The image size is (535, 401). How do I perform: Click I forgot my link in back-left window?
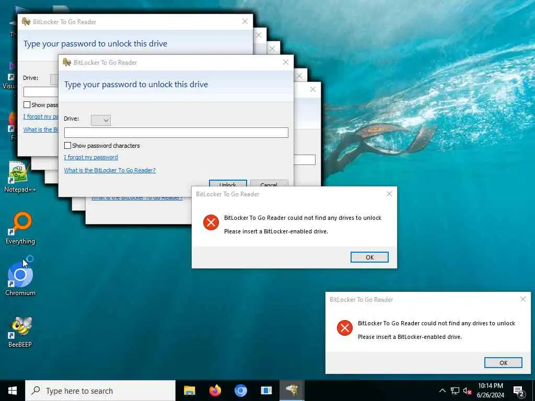pyautogui.click(x=41, y=116)
